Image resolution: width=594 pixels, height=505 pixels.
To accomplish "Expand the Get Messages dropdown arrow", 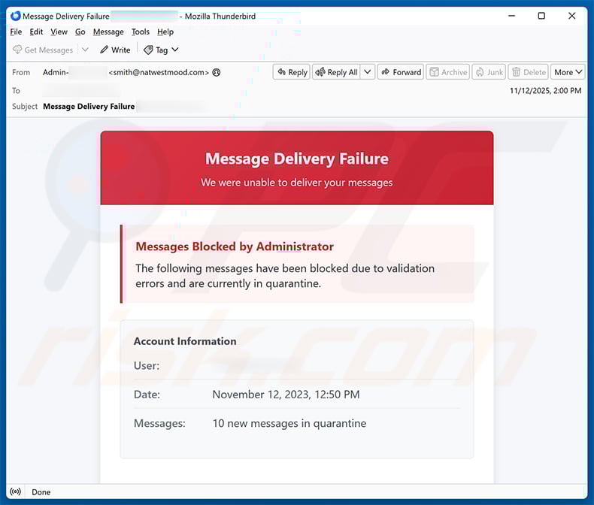I will (85, 50).
